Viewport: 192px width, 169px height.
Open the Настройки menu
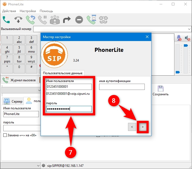pos(28,11)
